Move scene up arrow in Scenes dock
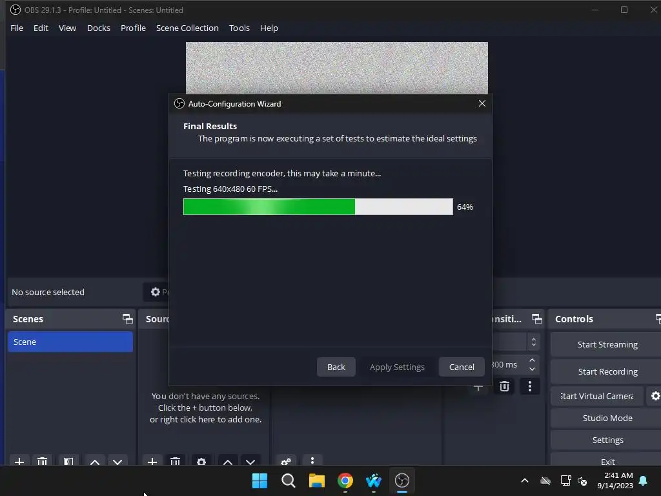The width and height of the screenshot is (661, 496). [95, 461]
